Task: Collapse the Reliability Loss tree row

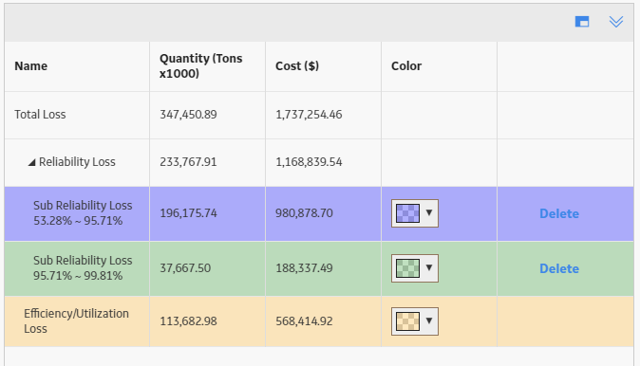Action: pos(31,163)
